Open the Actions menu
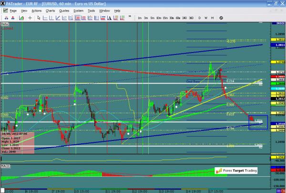The height and width of the screenshot is (193, 286). 36,10
